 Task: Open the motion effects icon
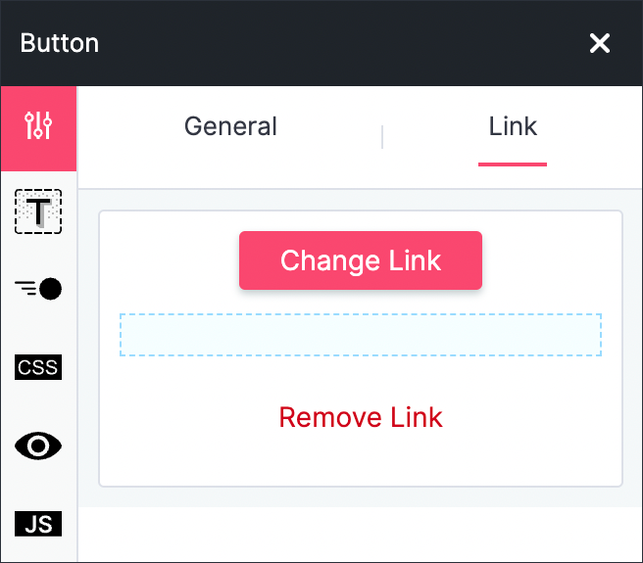click(x=38, y=289)
